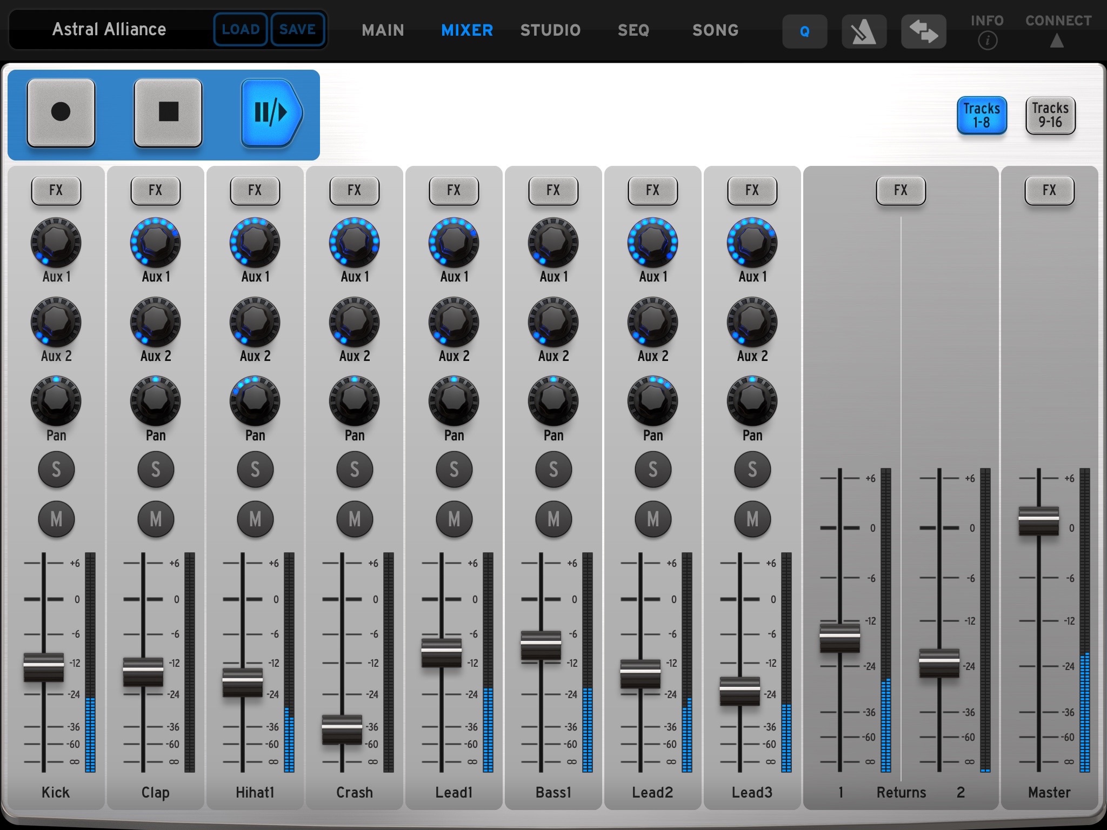Screen dimensions: 1107x830
Task: Save the current project
Action: tap(297, 30)
